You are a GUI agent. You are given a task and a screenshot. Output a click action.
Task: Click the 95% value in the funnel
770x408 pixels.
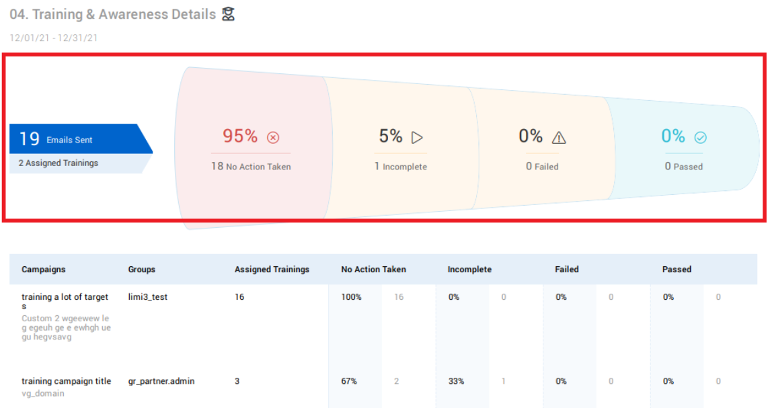tap(240, 136)
